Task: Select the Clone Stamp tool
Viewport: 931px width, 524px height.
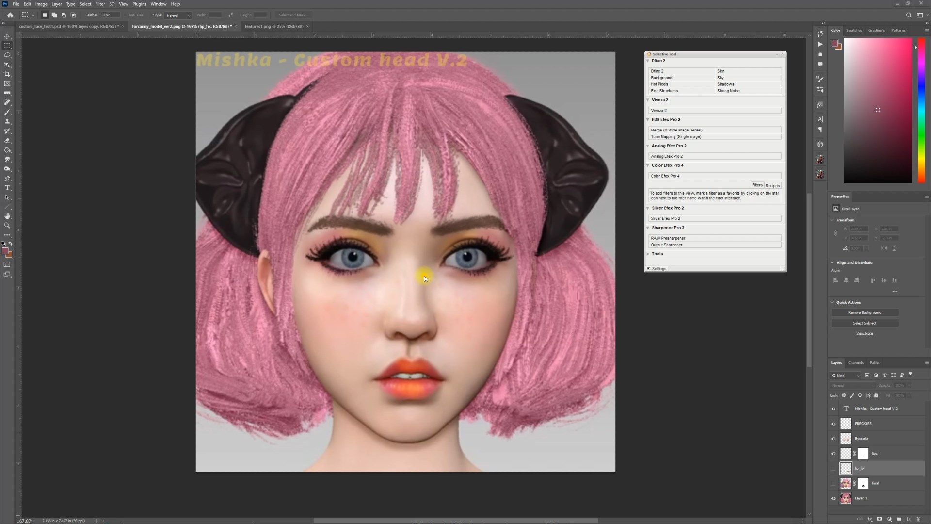Action: (x=7, y=122)
